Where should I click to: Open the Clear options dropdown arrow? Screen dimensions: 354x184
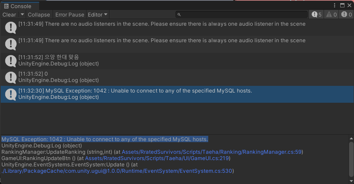point(22,14)
